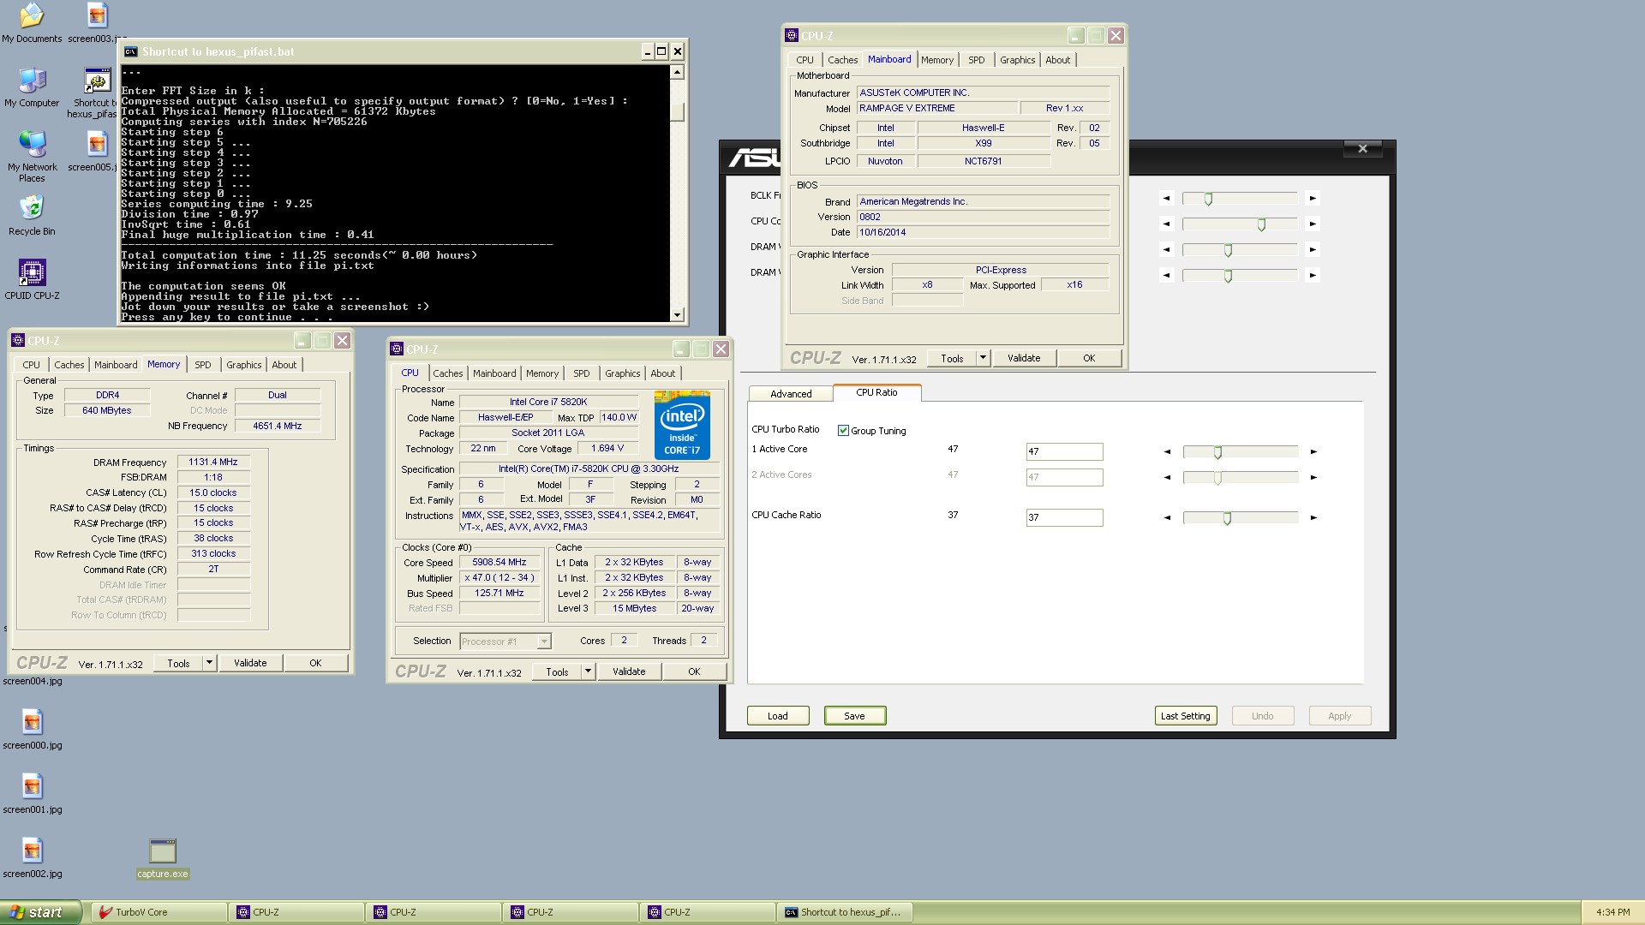
Task: Open screen003.jpg desktop file icon
Action: coord(97,22)
